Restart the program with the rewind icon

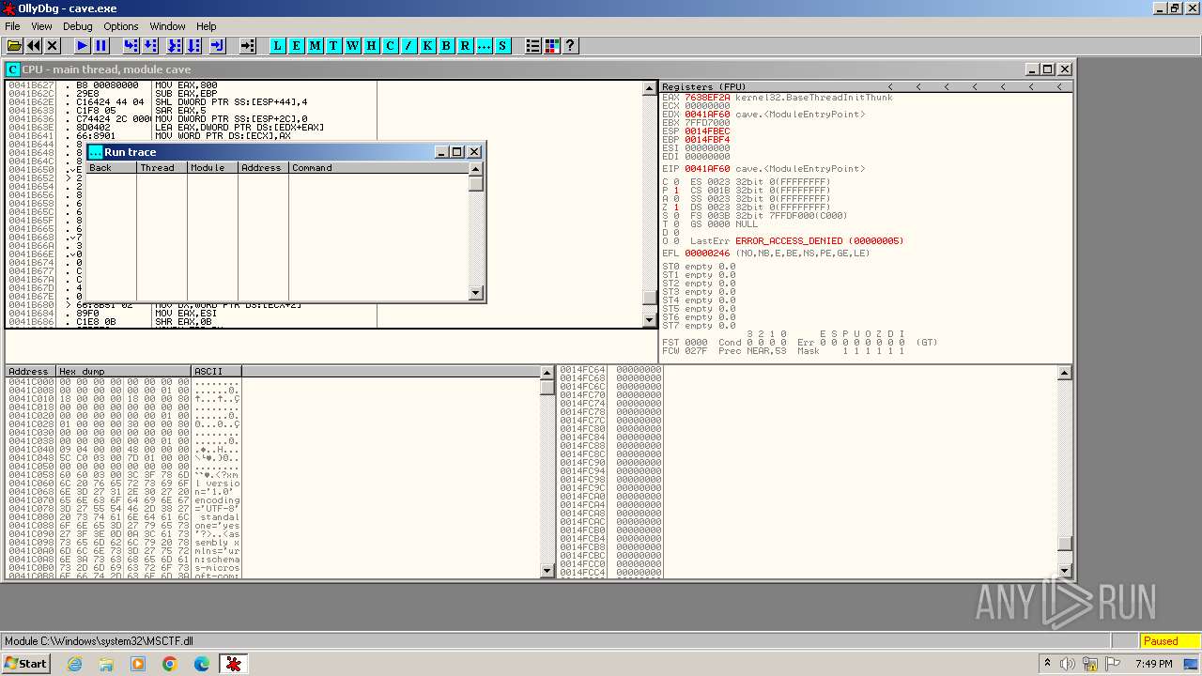[34, 45]
